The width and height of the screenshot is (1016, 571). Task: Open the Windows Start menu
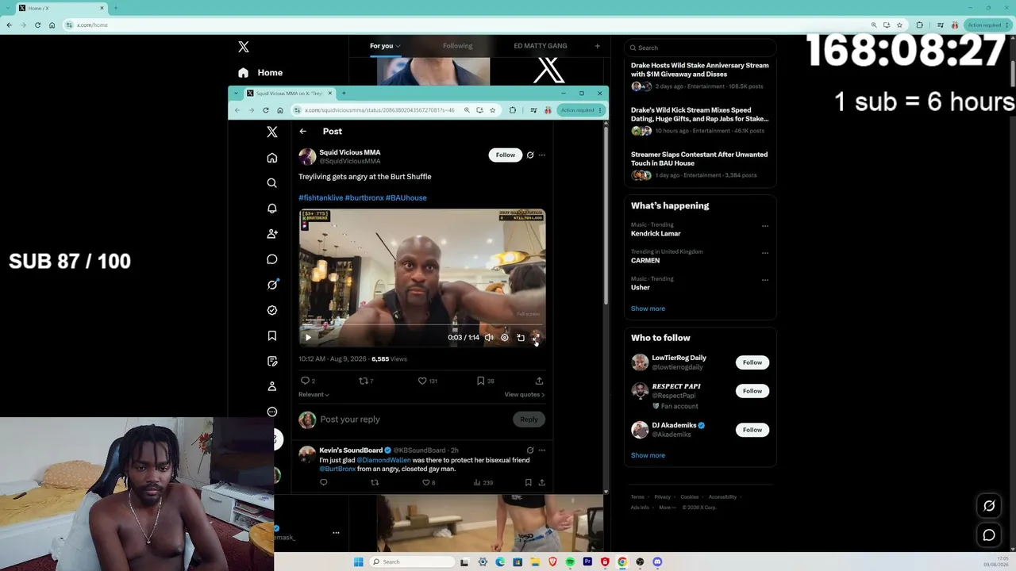359,561
